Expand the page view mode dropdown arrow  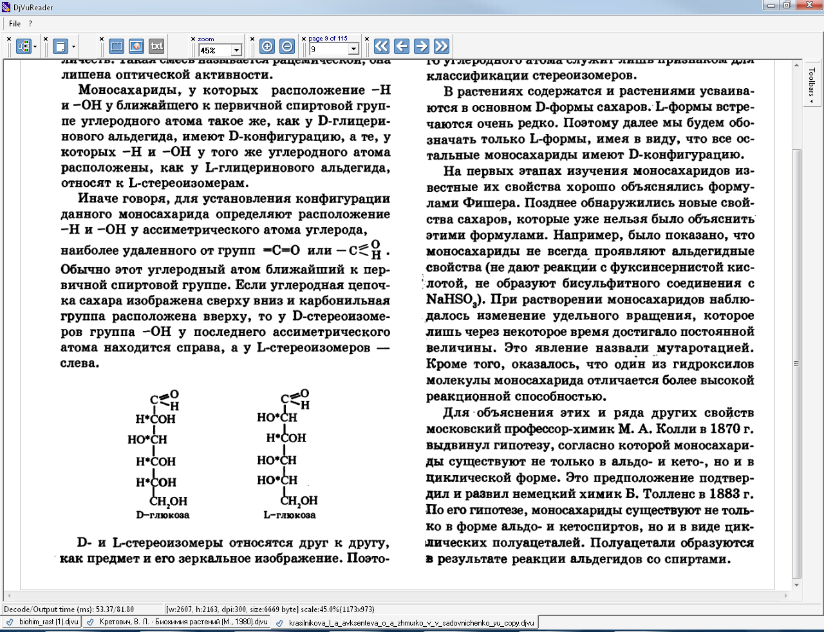[x=73, y=46]
